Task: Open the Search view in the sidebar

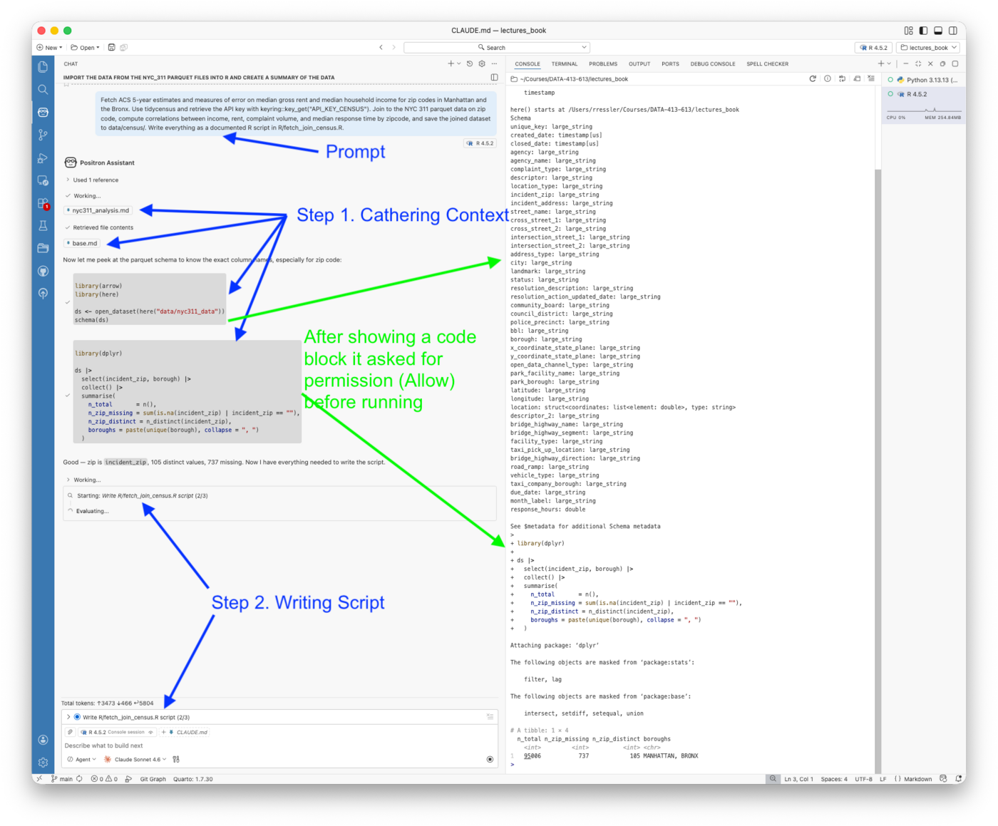Action: tap(43, 90)
